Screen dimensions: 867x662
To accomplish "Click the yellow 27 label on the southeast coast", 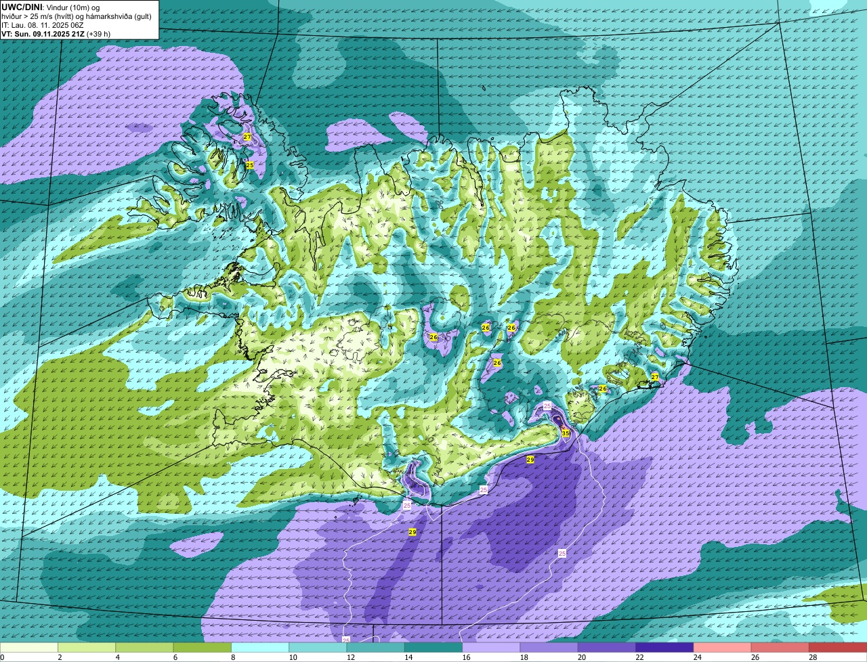I will tap(654, 377).
